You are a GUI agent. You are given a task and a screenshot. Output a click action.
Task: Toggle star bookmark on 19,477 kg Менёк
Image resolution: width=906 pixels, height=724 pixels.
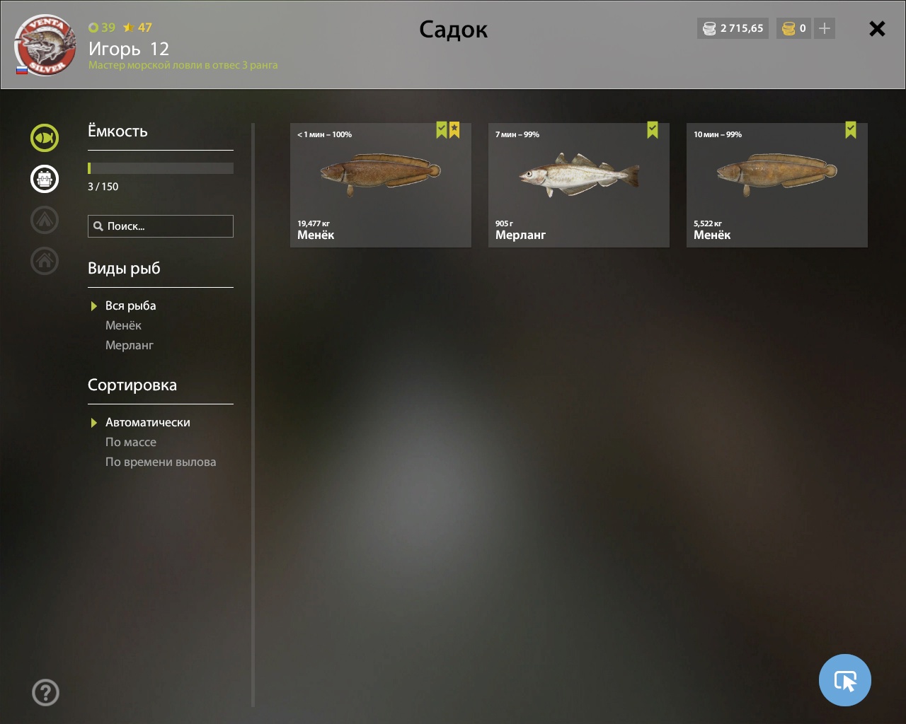tap(454, 130)
